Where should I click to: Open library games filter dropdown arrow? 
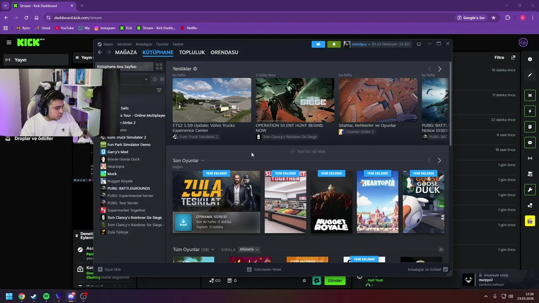[x=146, y=79]
